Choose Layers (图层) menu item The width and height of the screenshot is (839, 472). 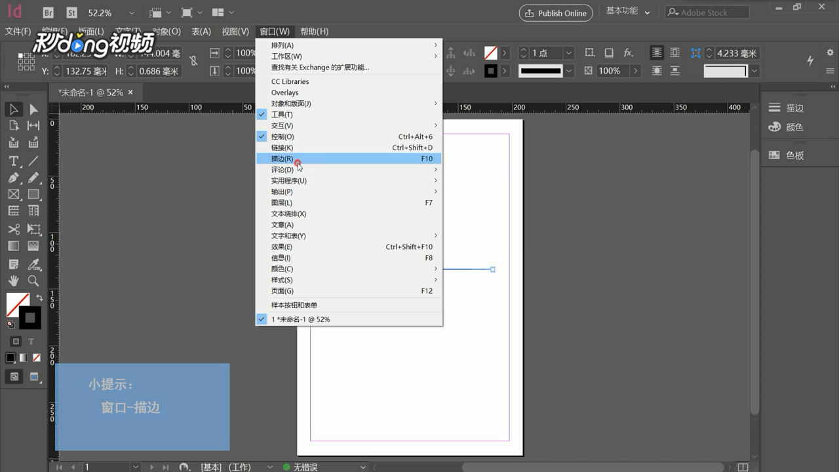coord(349,203)
